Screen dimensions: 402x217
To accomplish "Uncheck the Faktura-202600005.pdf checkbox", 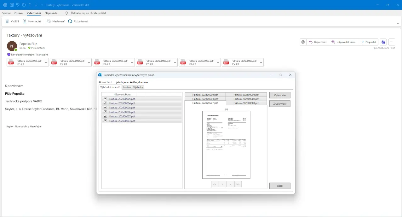I will (105, 99).
